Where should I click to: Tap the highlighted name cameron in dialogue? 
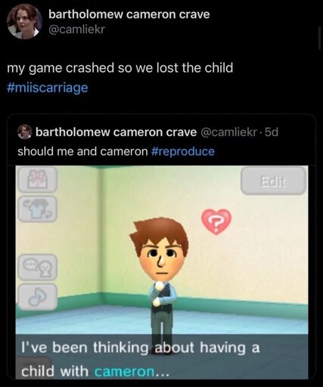[125, 371]
